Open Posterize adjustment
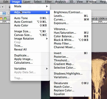The image size is (107, 99). click(x=71, y=57)
